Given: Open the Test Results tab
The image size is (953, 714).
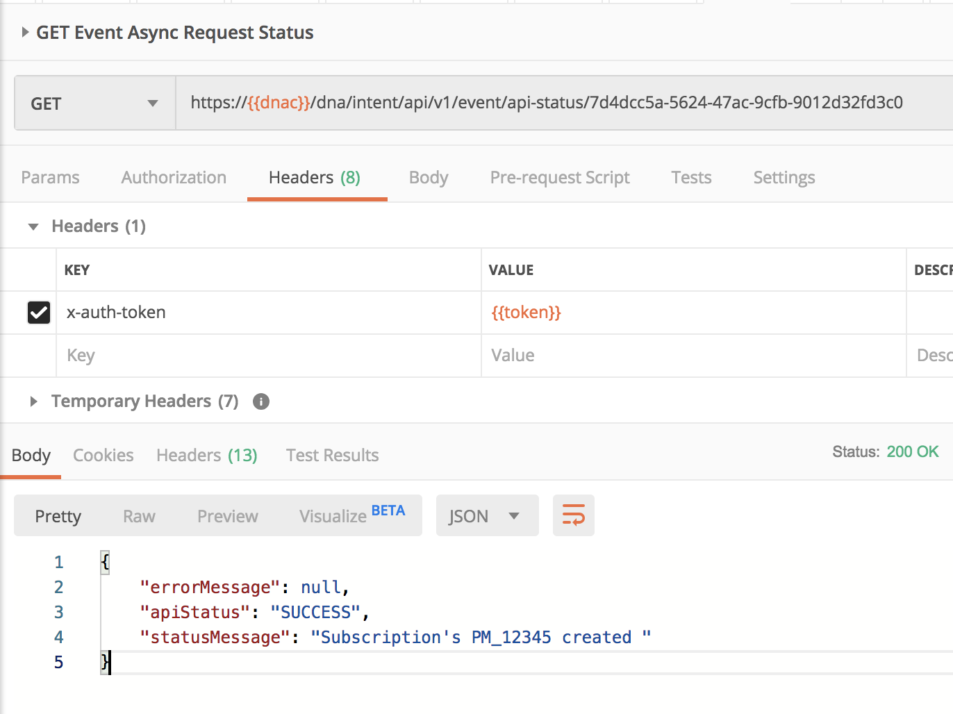Looking at the screenshot, I should [x=332, y=455].
